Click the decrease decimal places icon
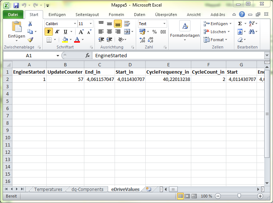Viewport: 273px width, 203px height. click(150, 40)
